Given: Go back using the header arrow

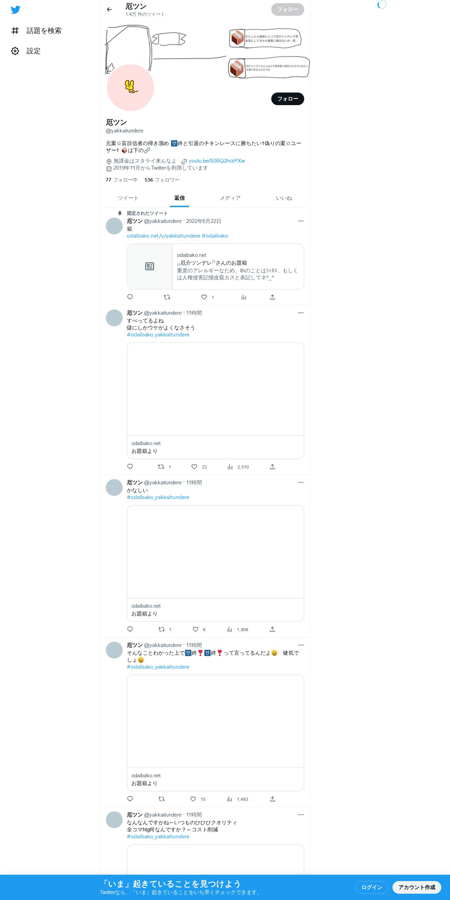Looking at the screenshot, I should (109, 9).
